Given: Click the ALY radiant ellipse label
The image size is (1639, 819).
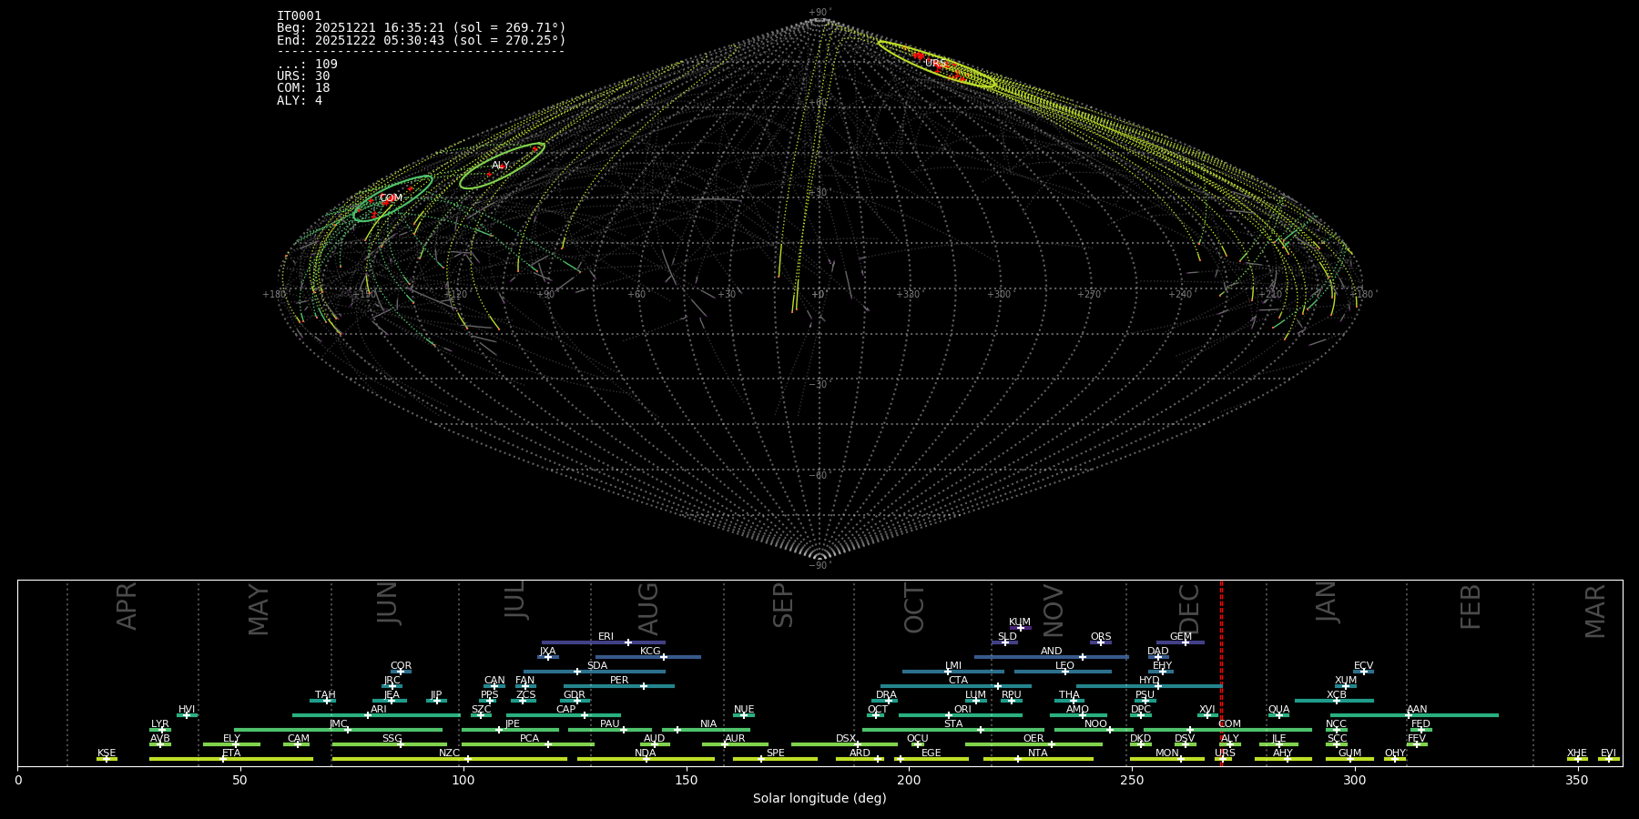Looking at the screenshot, I should (501, 166).
